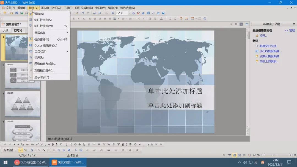Open the Format menu
This screenshot has width=297, height=167.
[56, 8]
